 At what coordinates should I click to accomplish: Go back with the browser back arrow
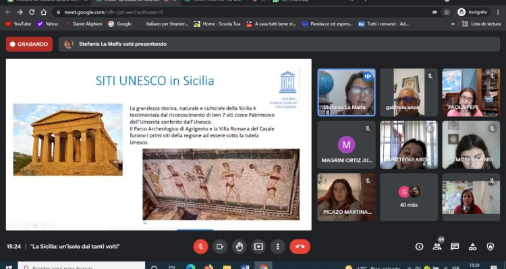click(x=8, y=12)
